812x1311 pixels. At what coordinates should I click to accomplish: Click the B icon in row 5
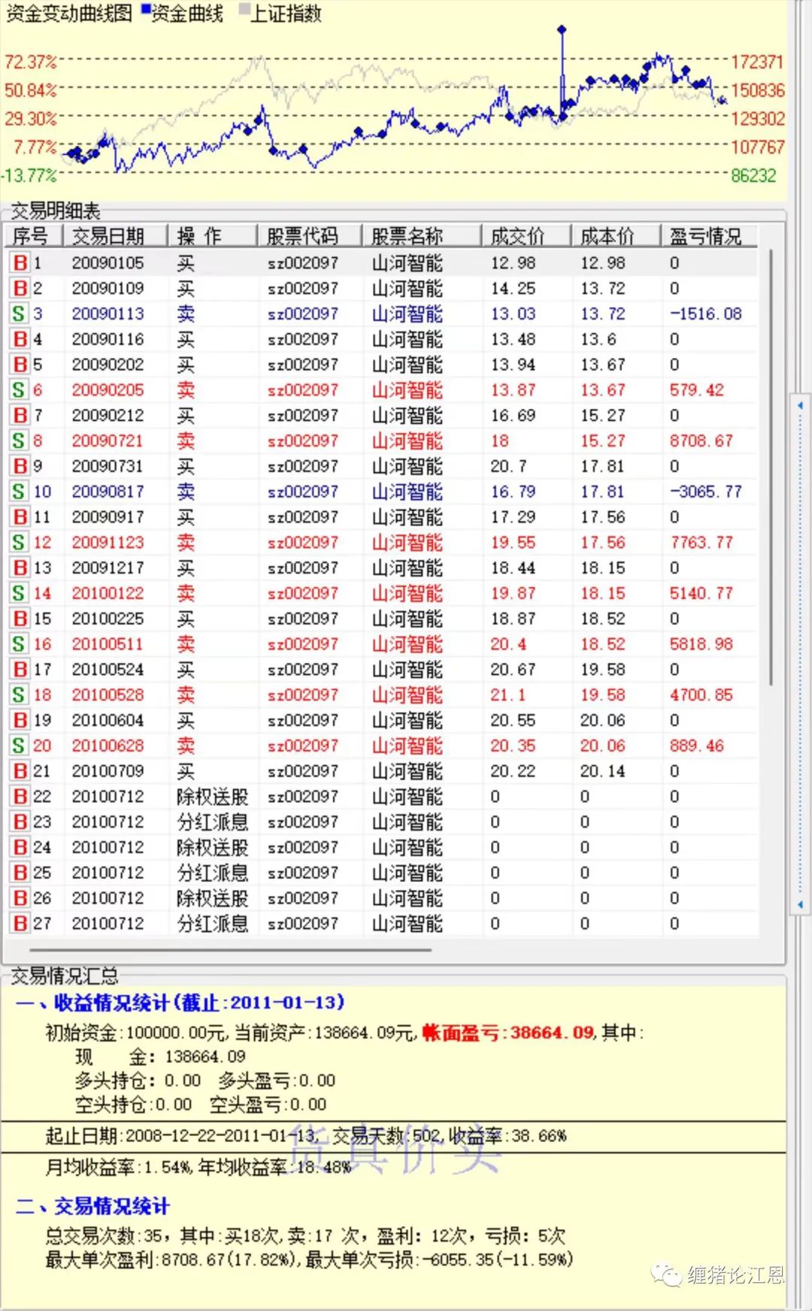pyautogui.click(x=20, y=365)
